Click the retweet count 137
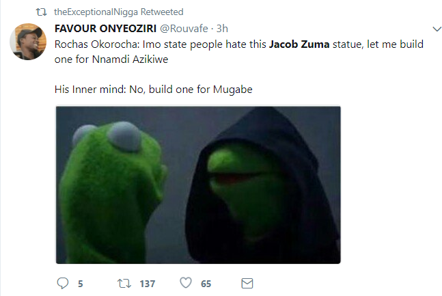This screenshot has width=442, height=296. pyautogui.click(x=148, y=284)
